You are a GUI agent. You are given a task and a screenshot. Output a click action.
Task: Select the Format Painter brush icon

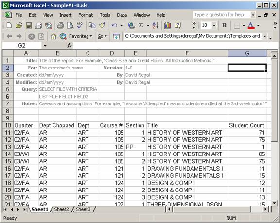click(x=102, y=25)
